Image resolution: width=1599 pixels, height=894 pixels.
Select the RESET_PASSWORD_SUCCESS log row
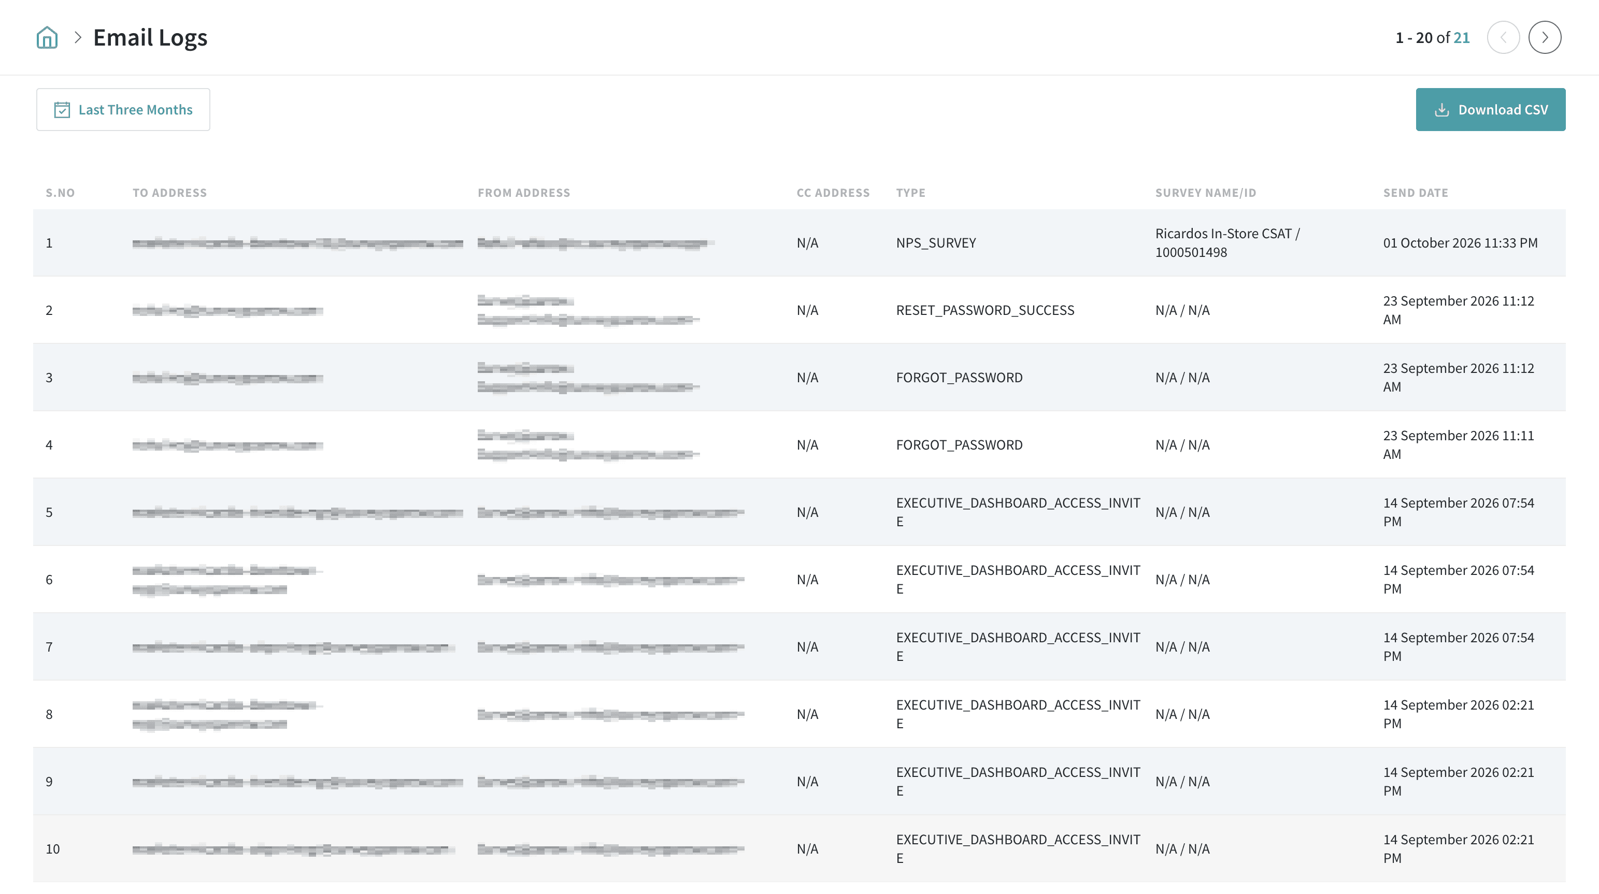[799, 310]
